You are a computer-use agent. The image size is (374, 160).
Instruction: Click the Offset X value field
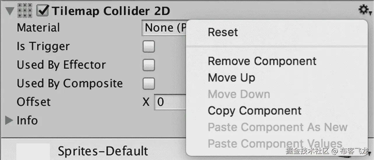click(171, 102)
